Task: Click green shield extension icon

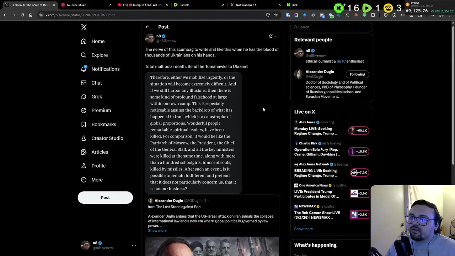Action: pyautogui.click(x=364, y=15)
